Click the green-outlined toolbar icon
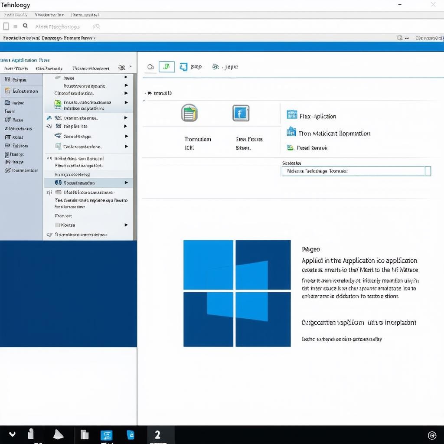 [166, 67]
